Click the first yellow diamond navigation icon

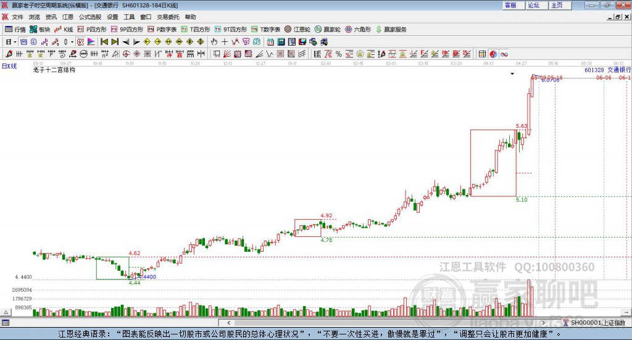[x=147, y=42]
